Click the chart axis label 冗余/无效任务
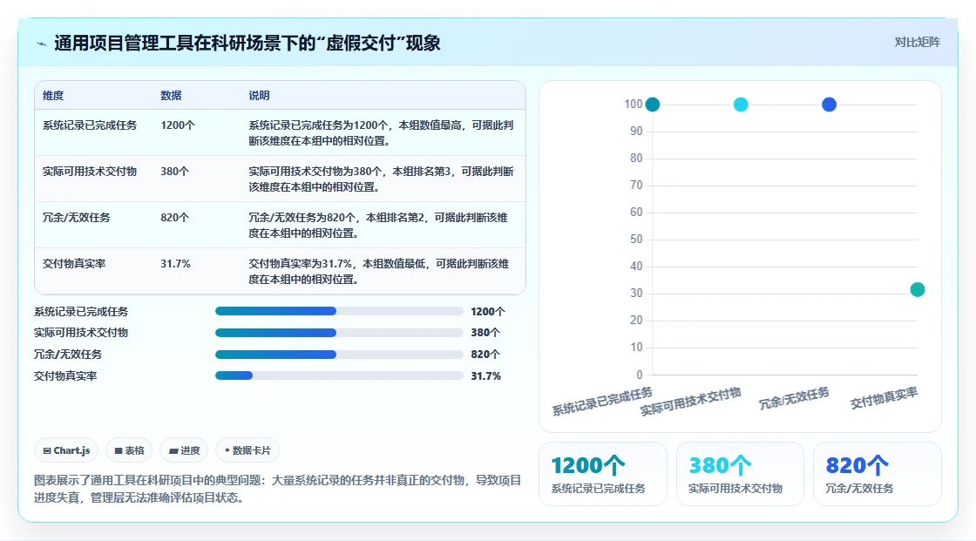Image resolution: width=976 pixels, height=541 pixels. coord(794,398)
